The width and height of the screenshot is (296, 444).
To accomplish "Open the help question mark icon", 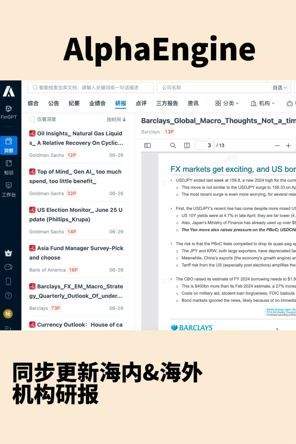I will pos(8,296).
